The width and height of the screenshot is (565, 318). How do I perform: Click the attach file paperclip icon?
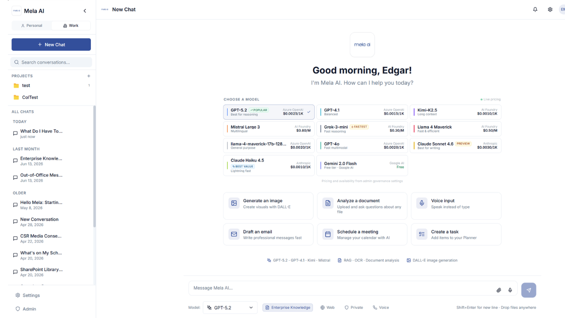499,290
